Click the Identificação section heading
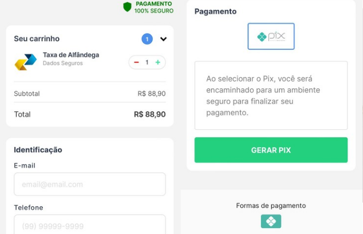This screenshot has height=234, width=363. point(38,150)
